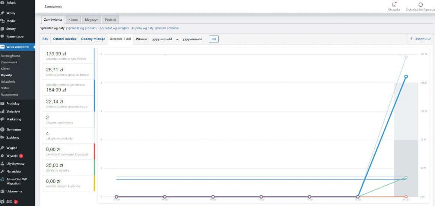
Task: Open Kokpit dashboard icon in sidebar
Action: point(2,3)
